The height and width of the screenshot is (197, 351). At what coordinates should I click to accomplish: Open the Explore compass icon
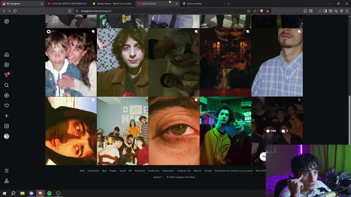7,95
